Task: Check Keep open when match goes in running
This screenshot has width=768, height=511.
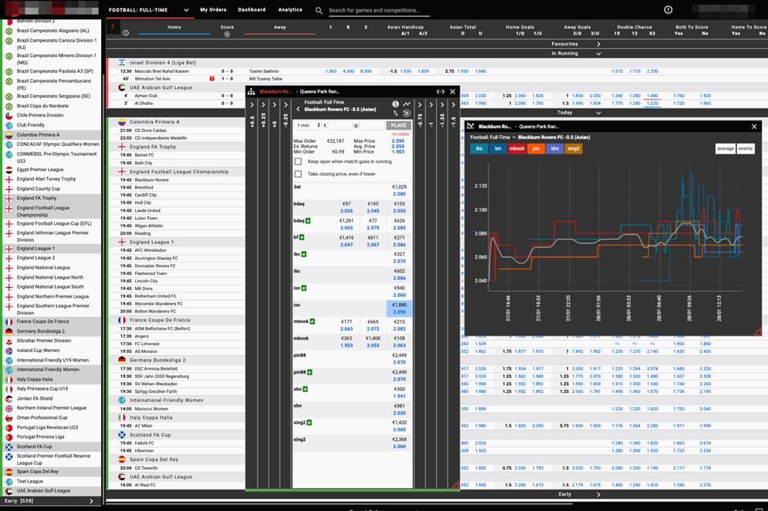Action: pos(298,161)
